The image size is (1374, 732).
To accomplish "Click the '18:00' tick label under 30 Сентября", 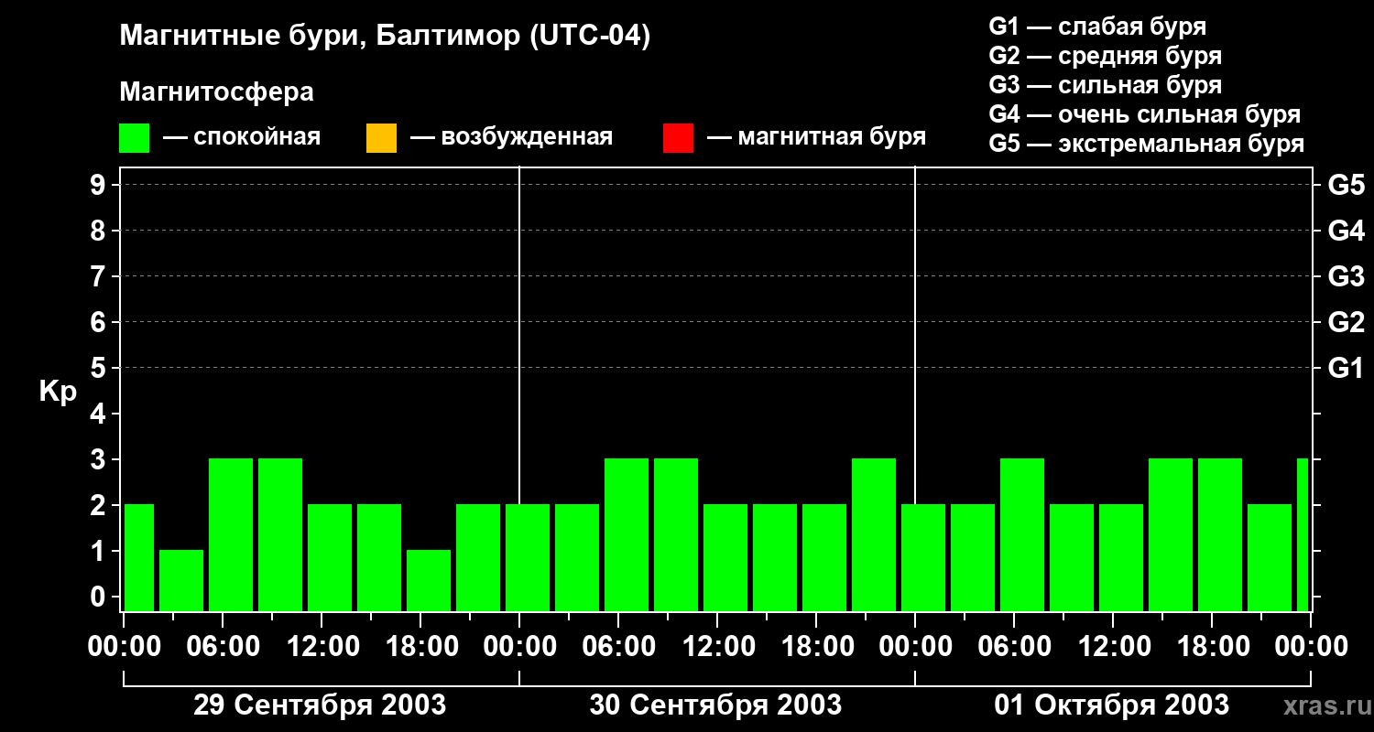I will click(x=816, y=647).
